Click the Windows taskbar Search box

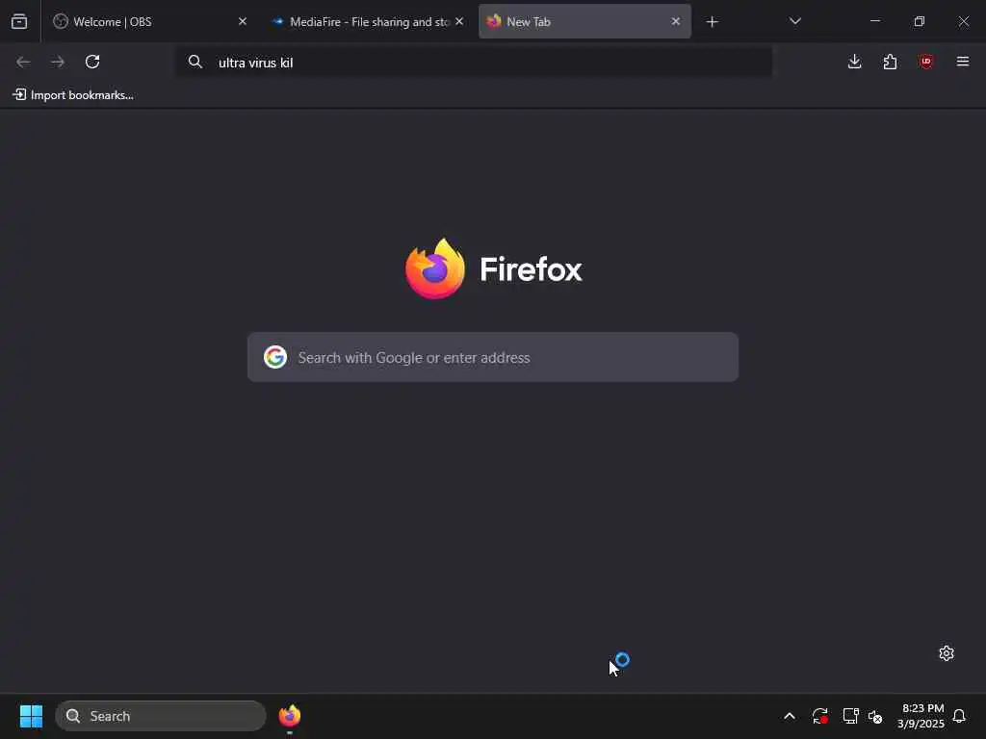161,716
